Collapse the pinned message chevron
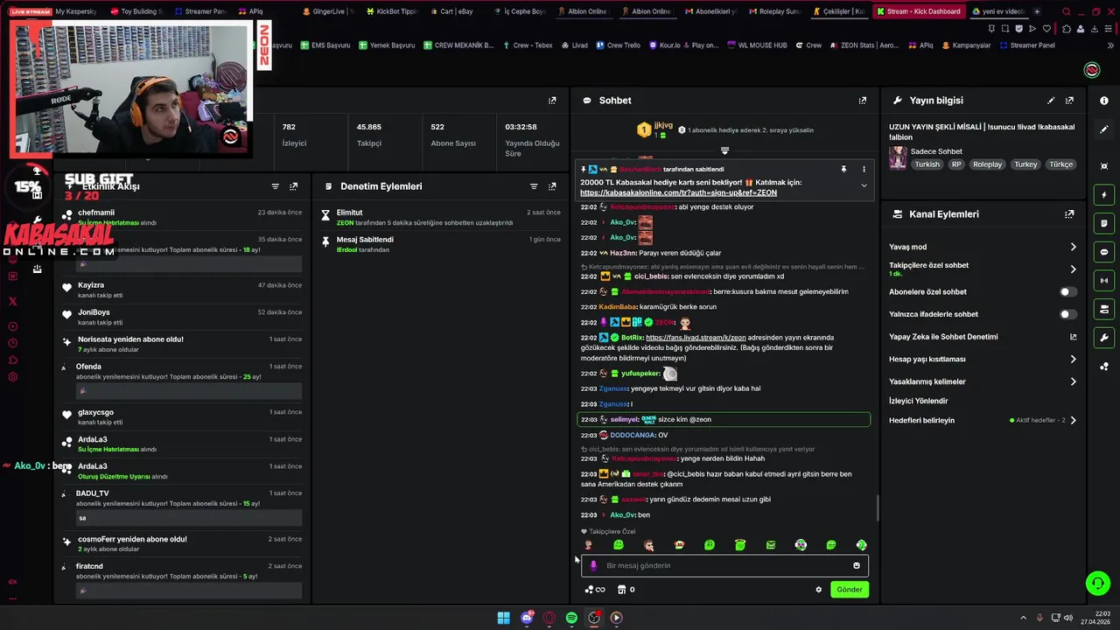Screen dimensions: 1120x630 click(864, 185)
